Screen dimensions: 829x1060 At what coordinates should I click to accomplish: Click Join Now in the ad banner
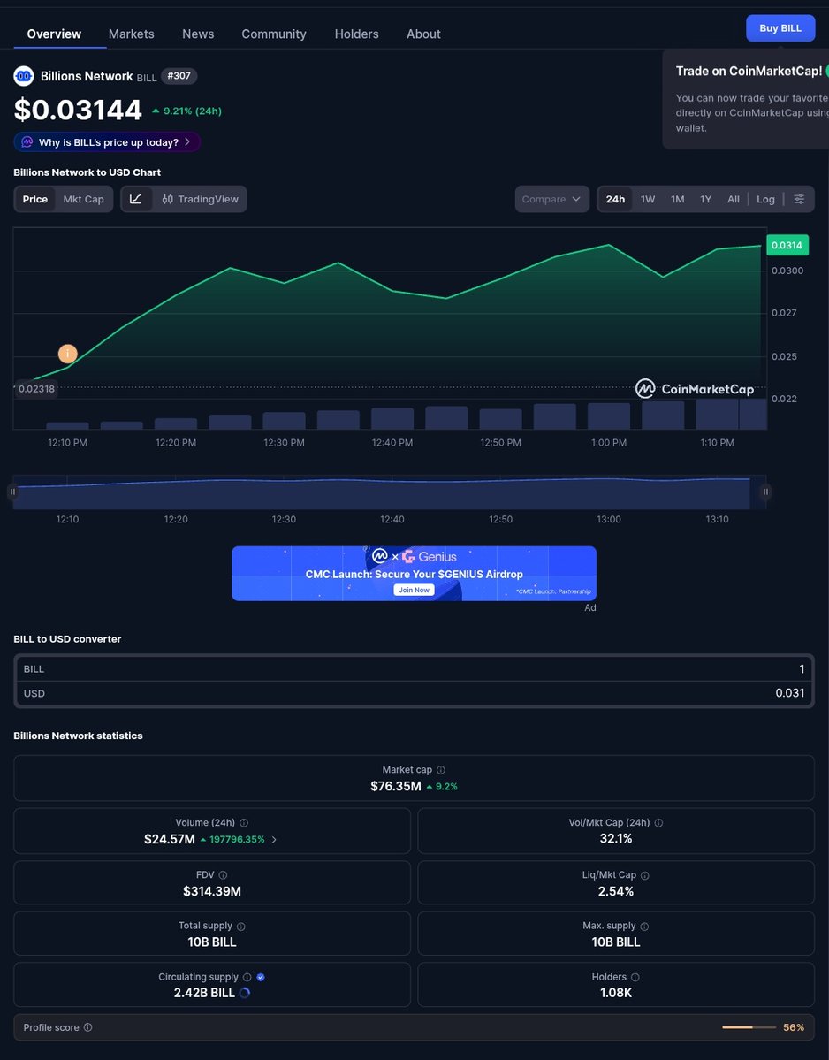414,591
